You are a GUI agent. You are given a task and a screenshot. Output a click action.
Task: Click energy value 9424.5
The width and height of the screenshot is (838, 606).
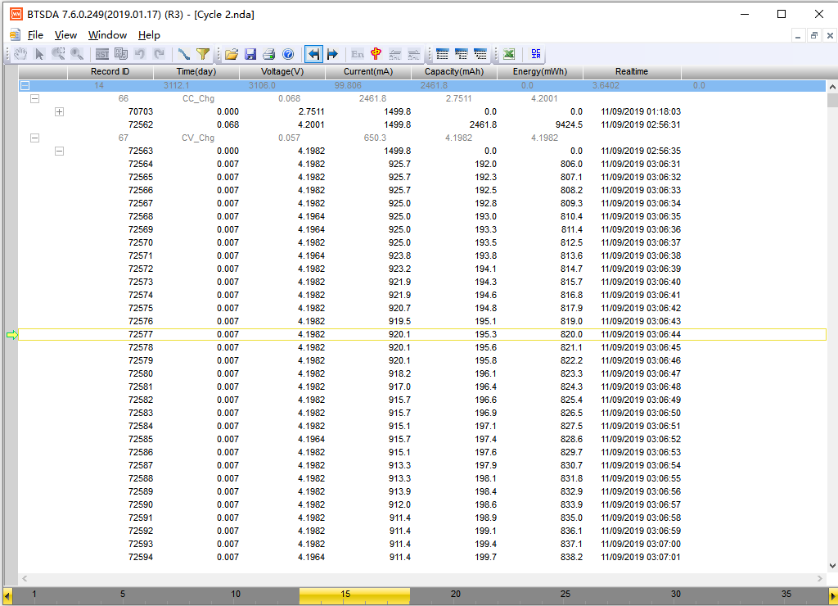pyautogui.click(x=570, y=124)
